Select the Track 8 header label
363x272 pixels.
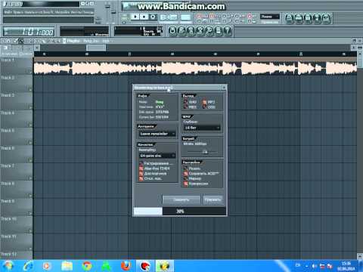click(8, 184)
